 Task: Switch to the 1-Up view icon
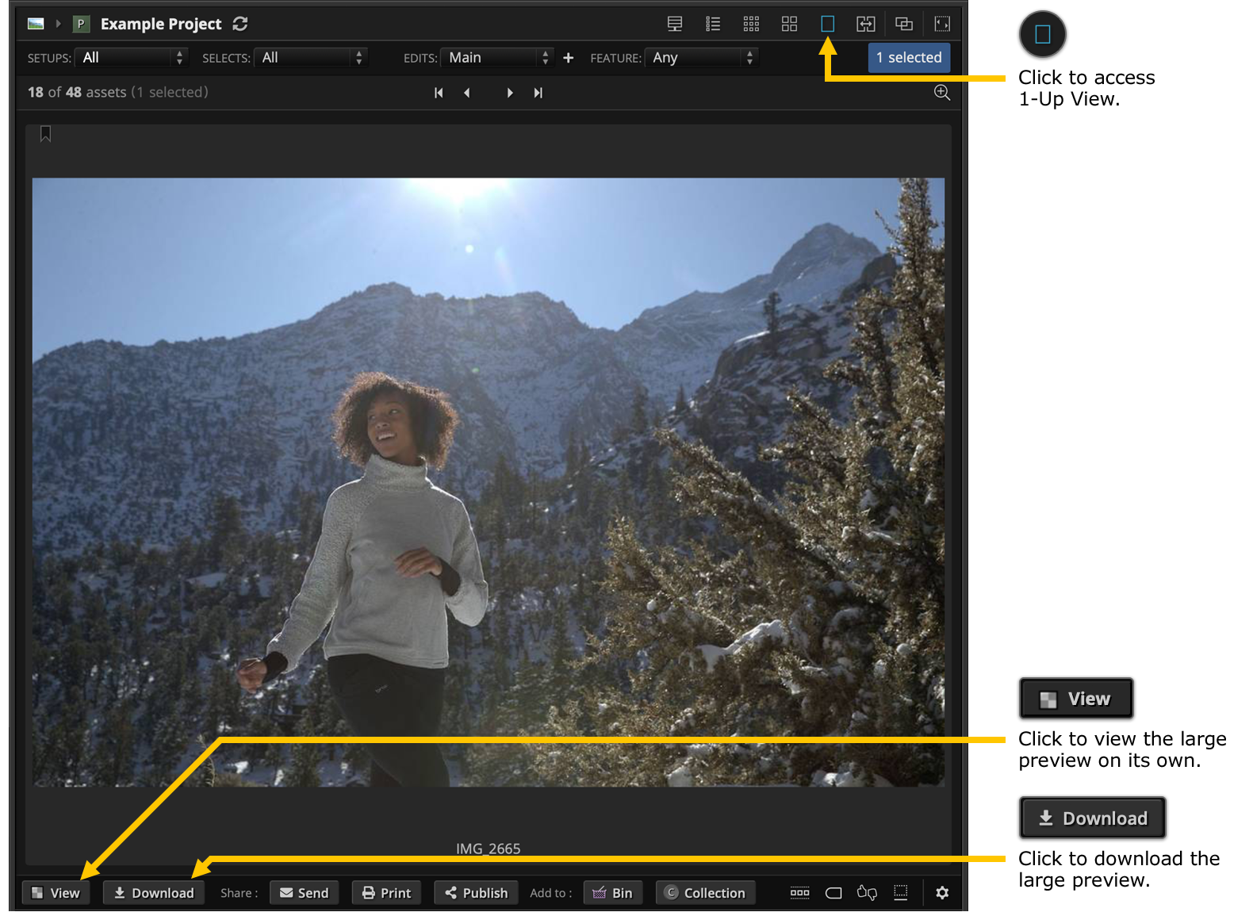[827, 24]
